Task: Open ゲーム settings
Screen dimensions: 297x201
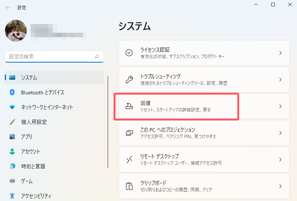Action: point(54,181)
